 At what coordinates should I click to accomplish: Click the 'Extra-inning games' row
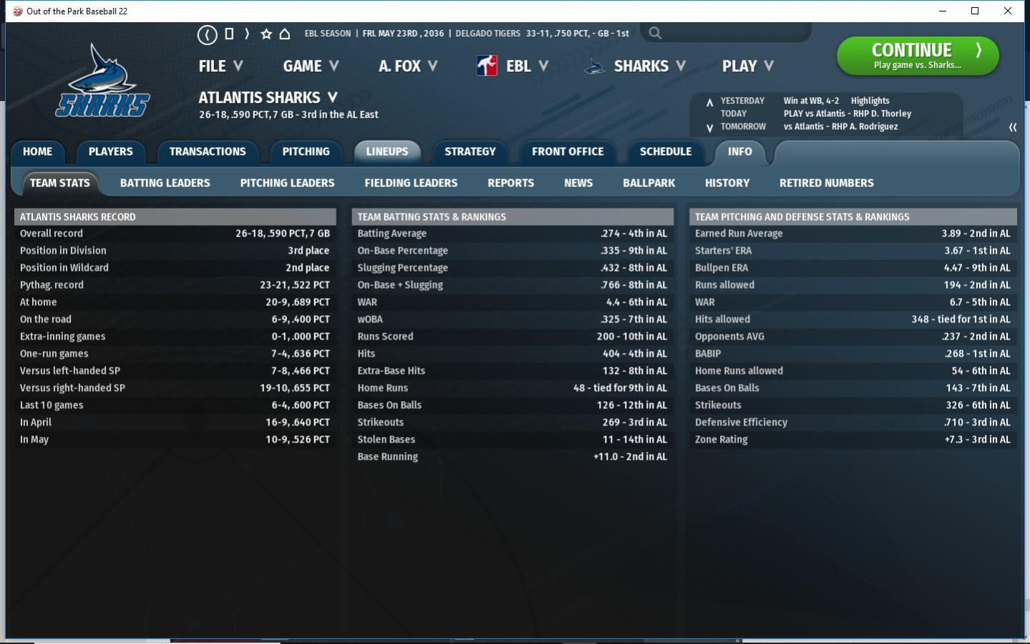[175, 337]
